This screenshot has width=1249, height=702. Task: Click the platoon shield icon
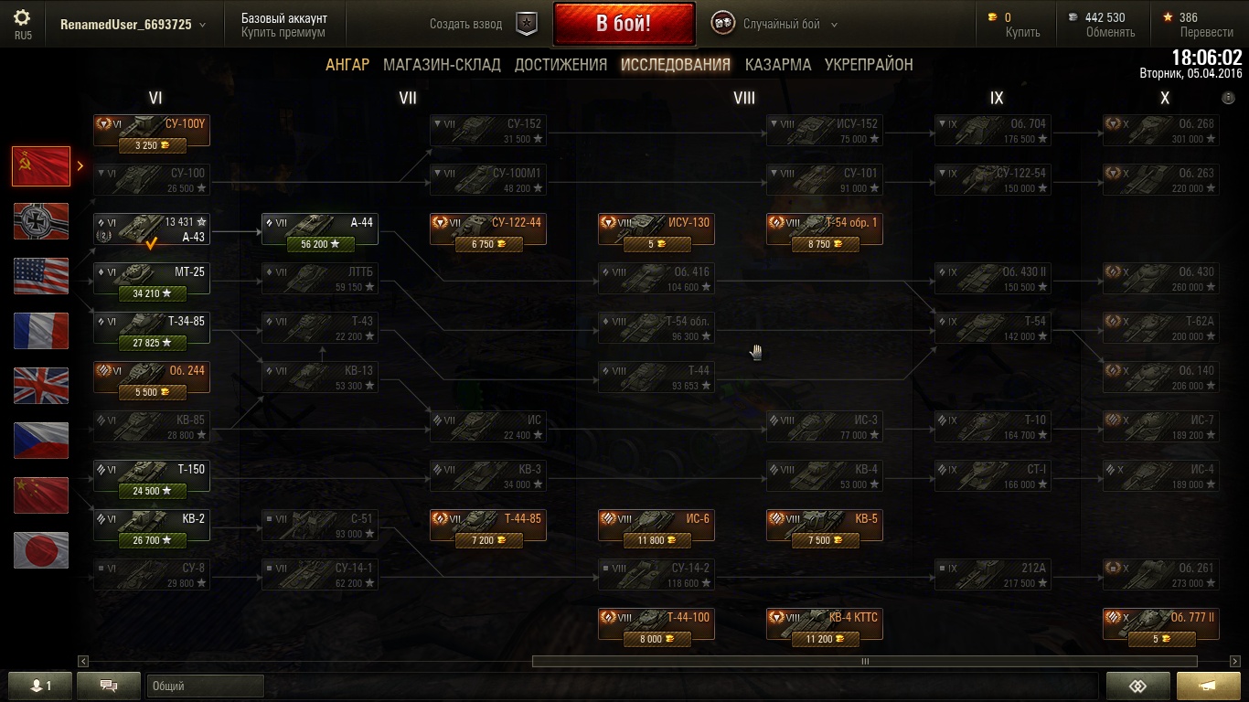[526, 24]
